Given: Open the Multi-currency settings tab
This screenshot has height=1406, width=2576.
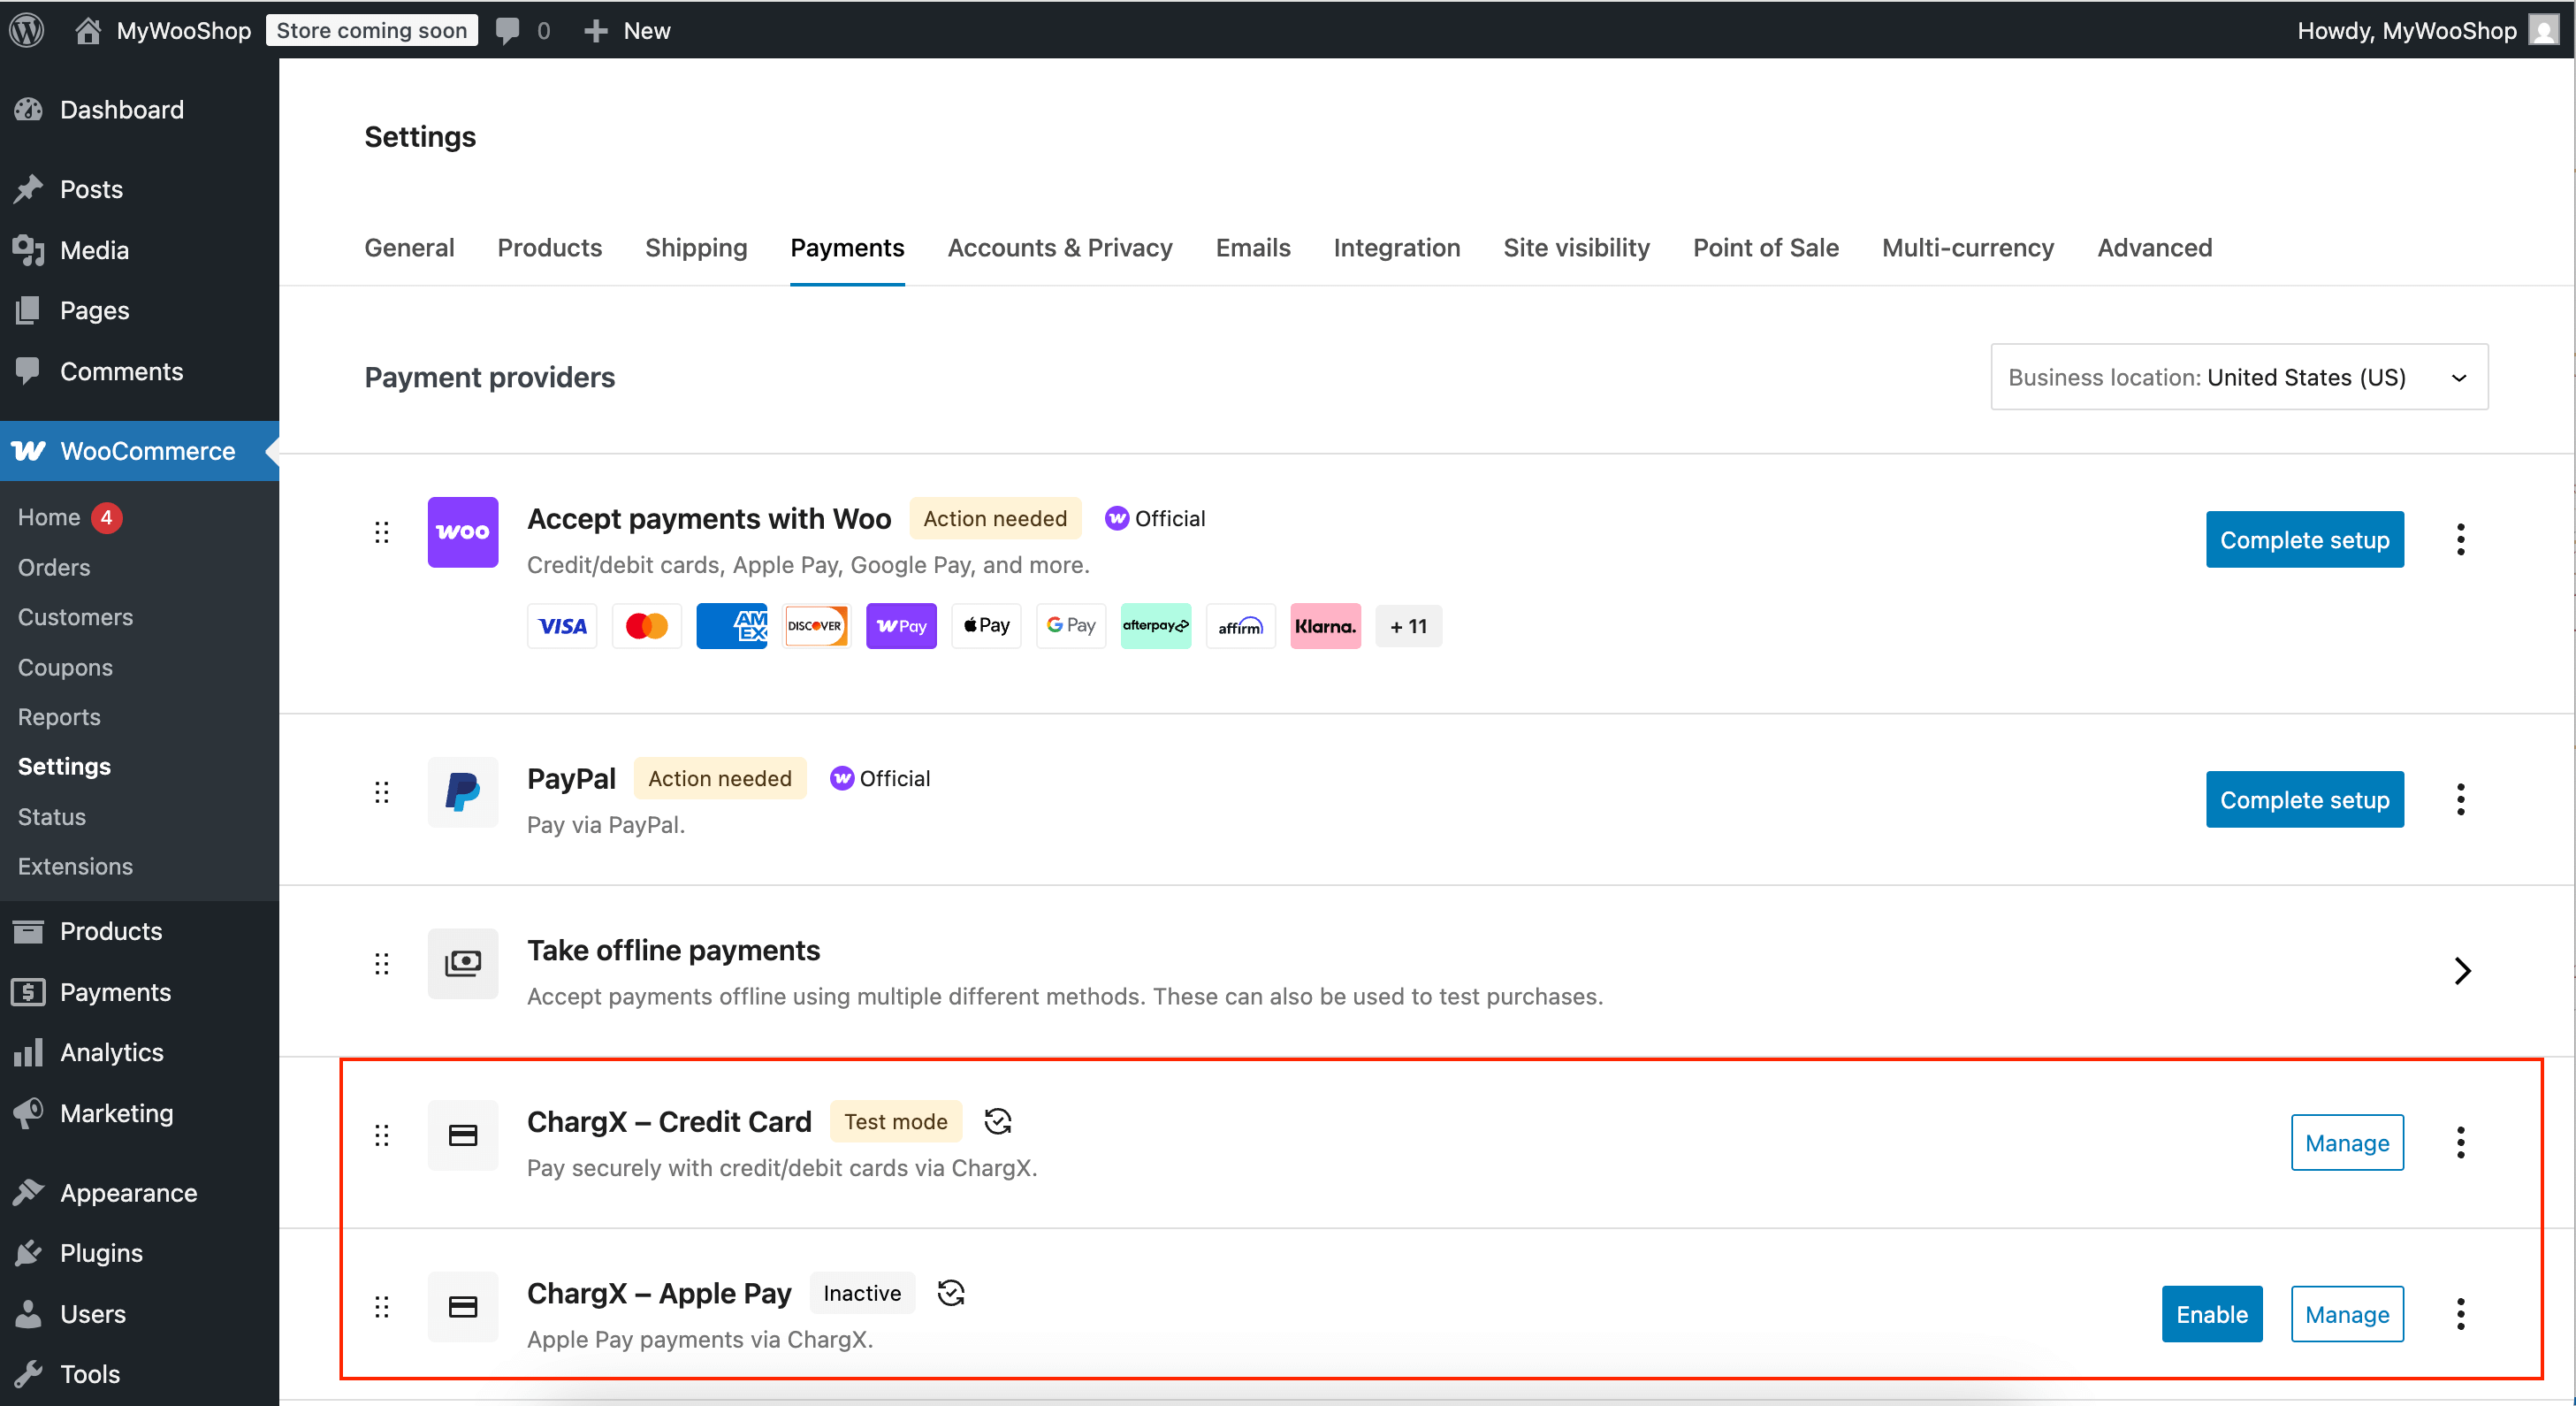Looking at the screenshot, I should [1966, 248].
